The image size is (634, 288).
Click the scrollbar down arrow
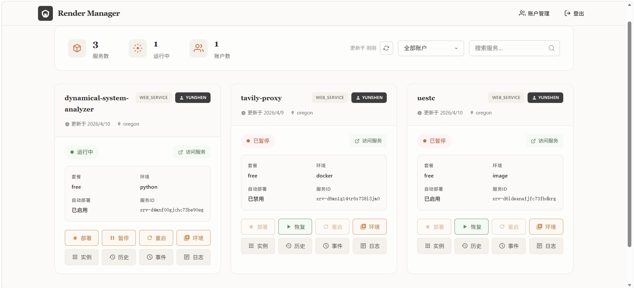(629, 285)
